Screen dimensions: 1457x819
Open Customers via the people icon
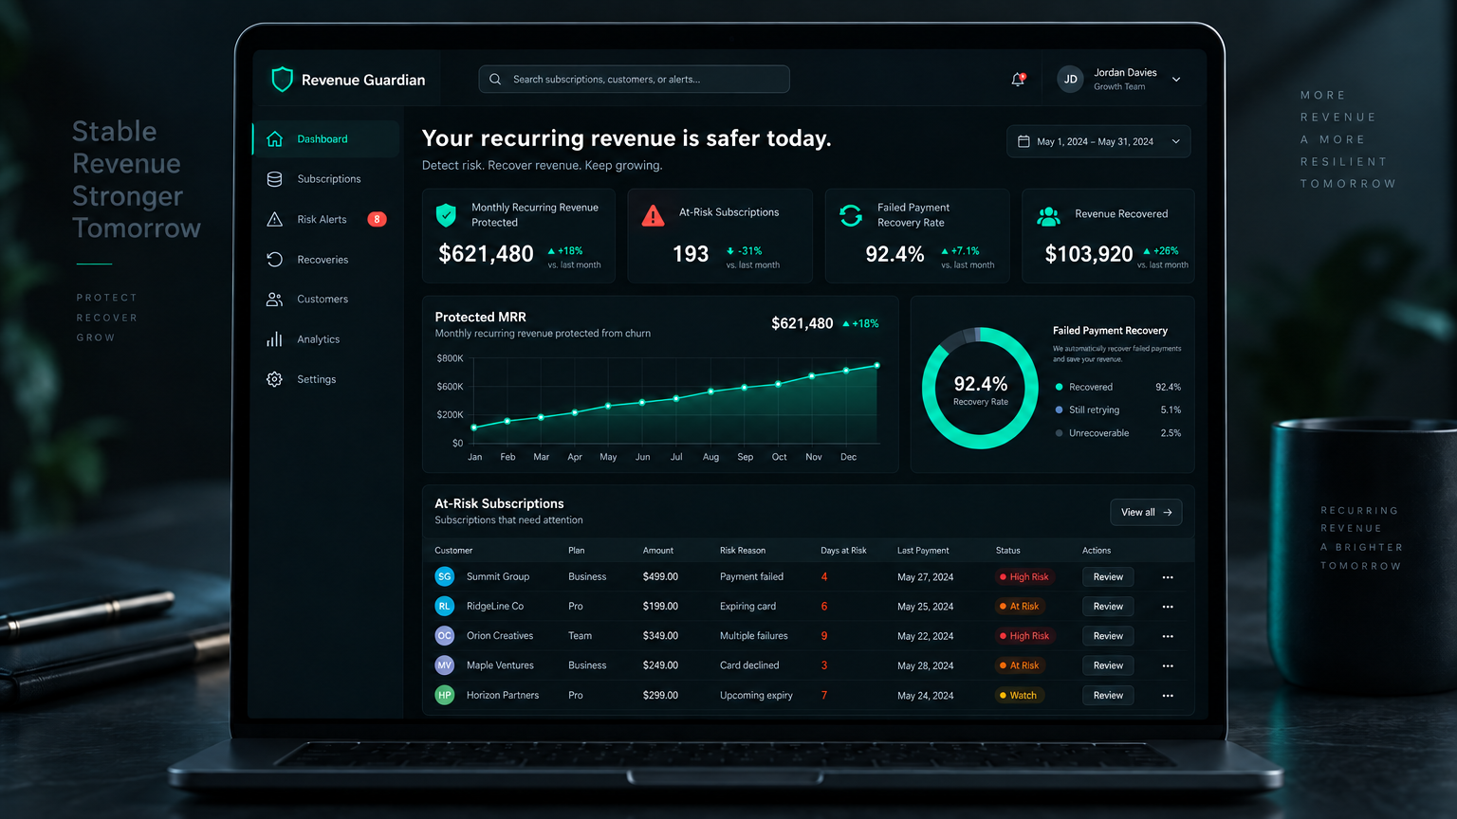point(274,300)
